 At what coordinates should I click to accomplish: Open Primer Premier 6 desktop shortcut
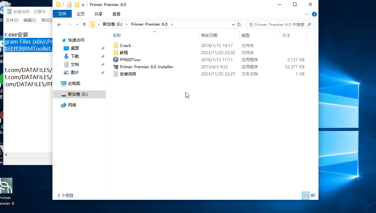[x=6, y=192]
